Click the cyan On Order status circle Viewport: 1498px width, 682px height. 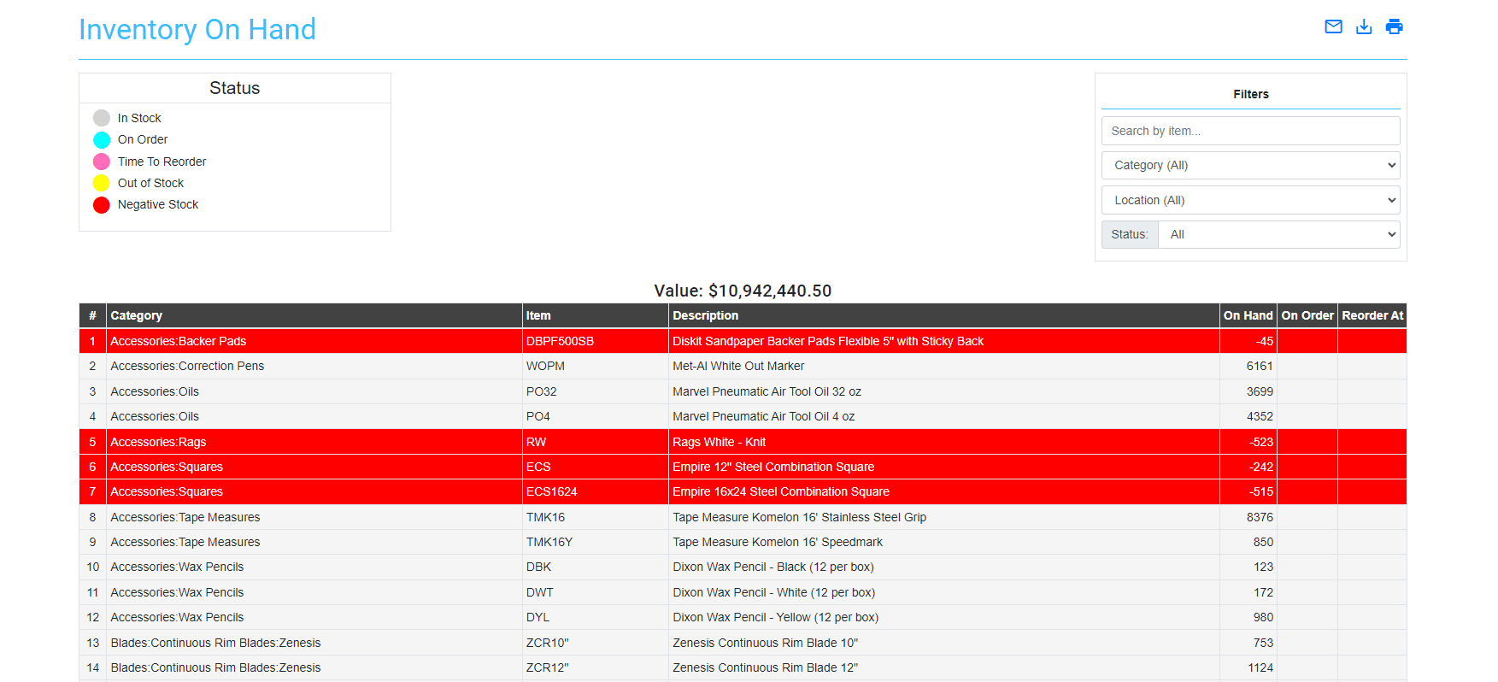(x=102, y=140)
